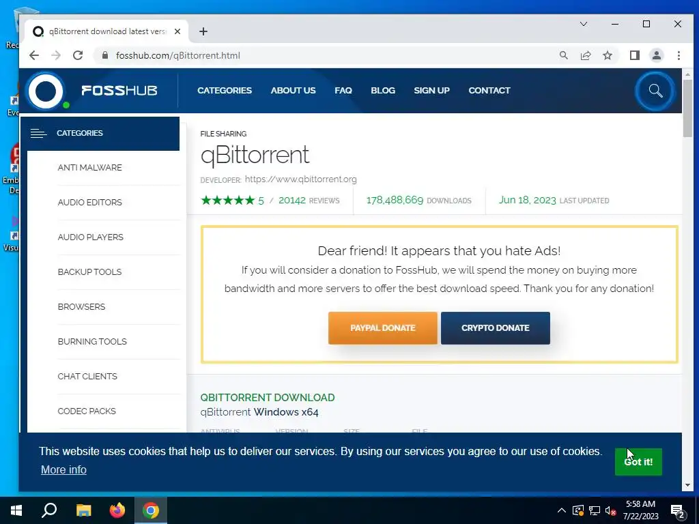
Task: Click the PAYPAL DONATE button
Action: [382, 328]
